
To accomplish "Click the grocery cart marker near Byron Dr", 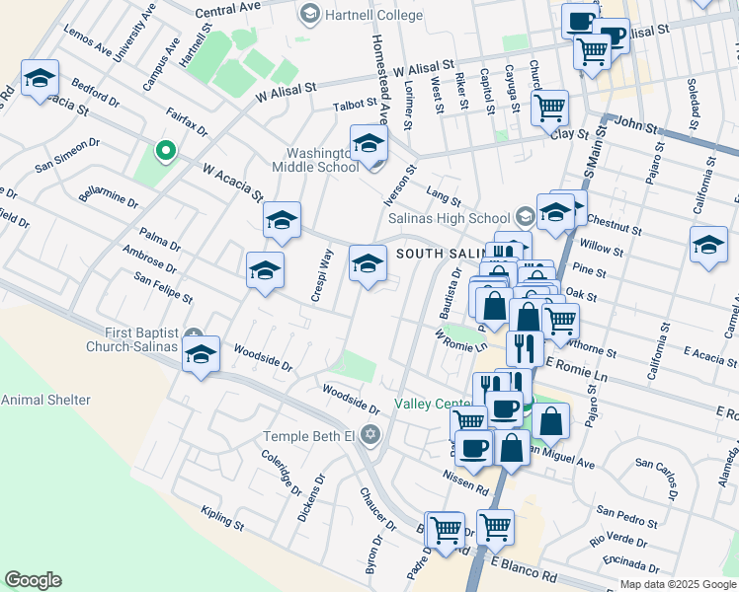I will [446, 529].
